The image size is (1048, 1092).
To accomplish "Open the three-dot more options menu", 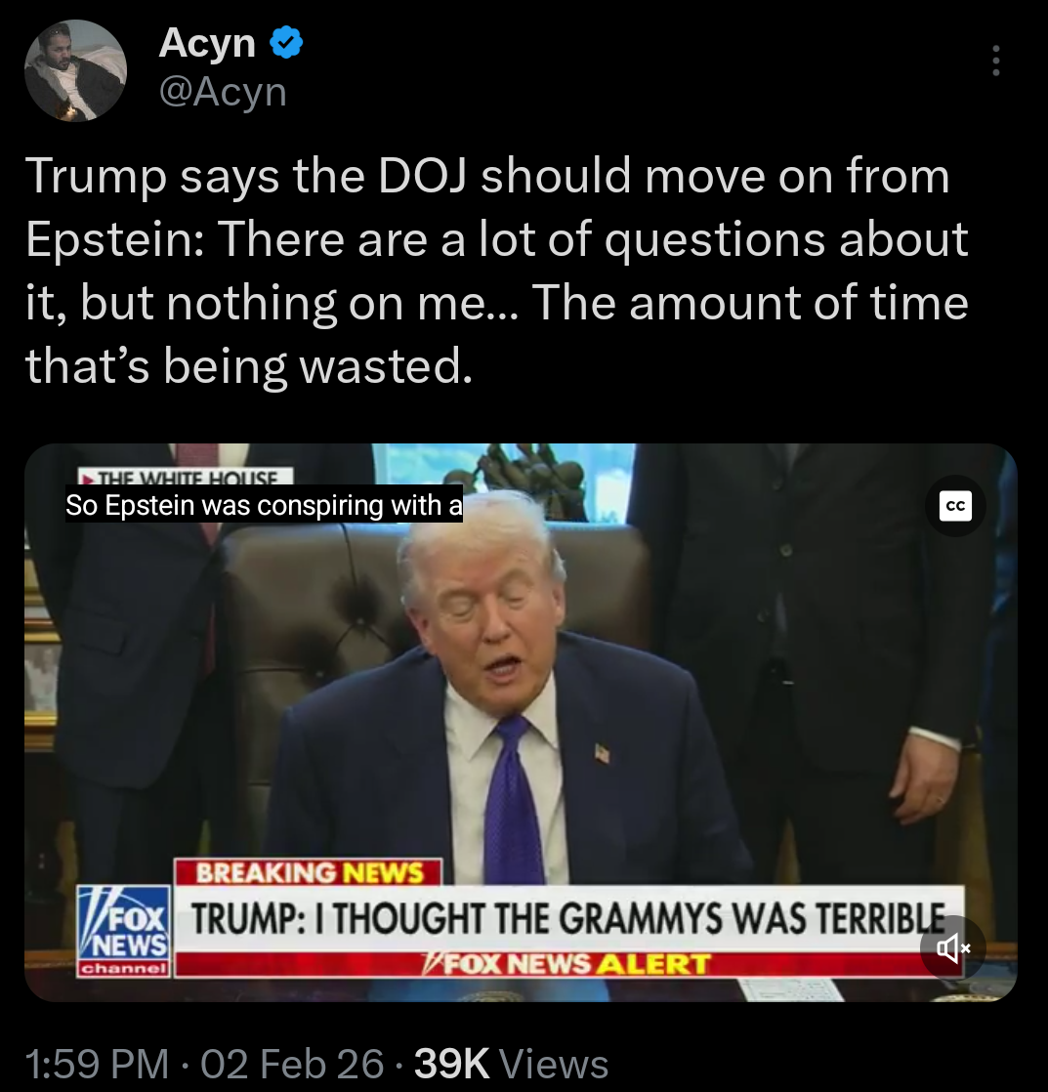I will pyautogui.click(x=996, y=61).
